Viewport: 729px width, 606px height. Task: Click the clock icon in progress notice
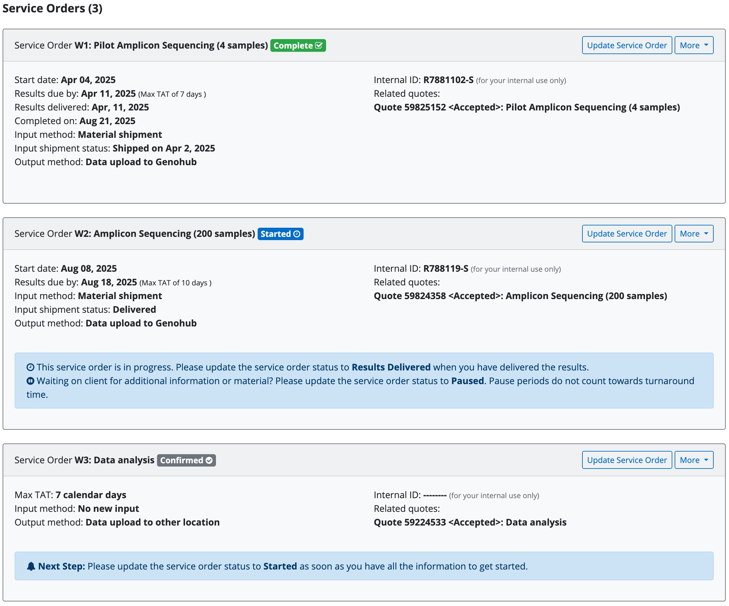pos(31,368)
